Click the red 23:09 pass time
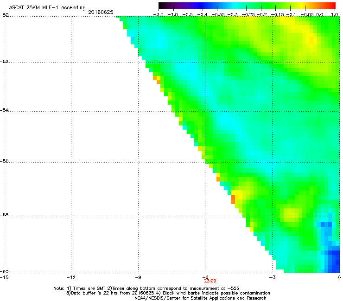 pyautogui.click(x=210, y=281)
